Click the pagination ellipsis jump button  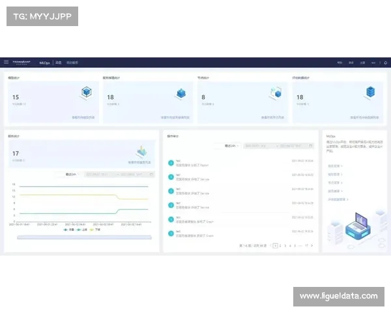(x=300, y=246)
